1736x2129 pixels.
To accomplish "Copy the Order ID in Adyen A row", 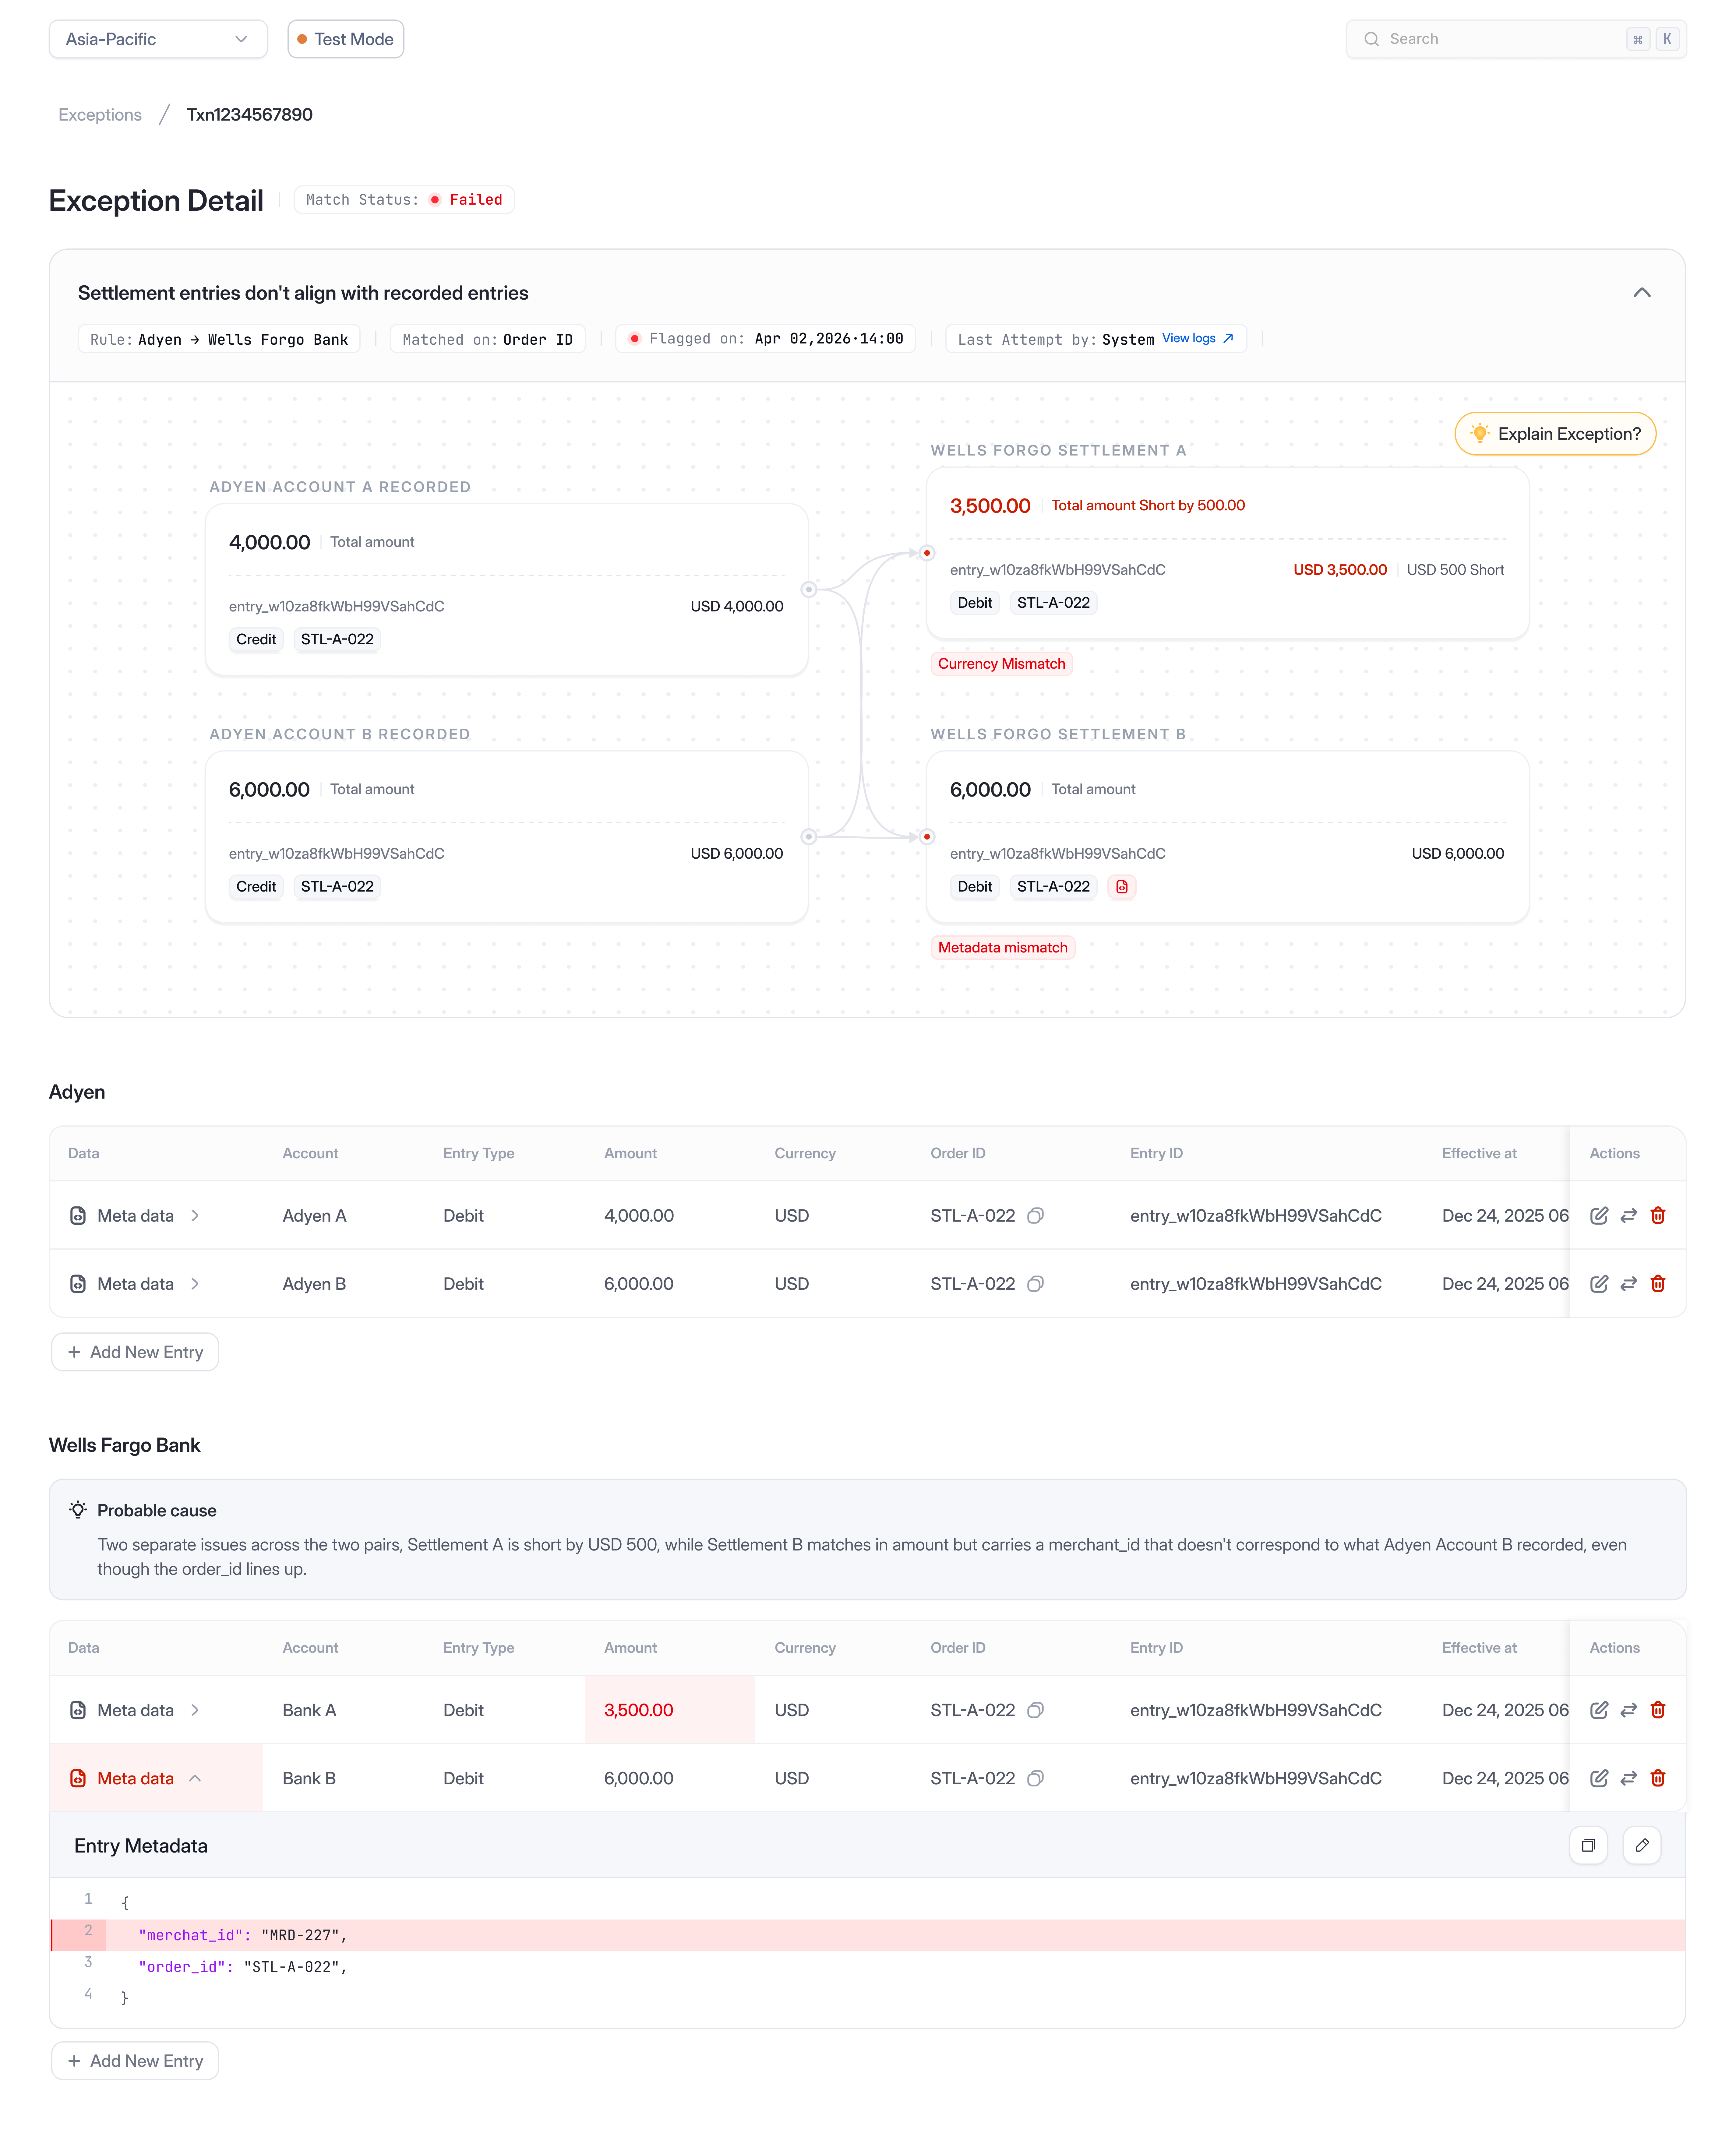I will [1036, 1216].
